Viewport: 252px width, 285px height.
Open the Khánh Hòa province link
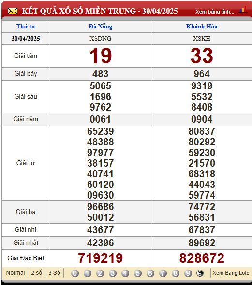(x=202, y=27)
